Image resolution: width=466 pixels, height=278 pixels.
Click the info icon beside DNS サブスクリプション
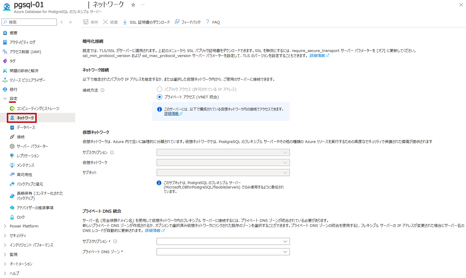point(115,241)
